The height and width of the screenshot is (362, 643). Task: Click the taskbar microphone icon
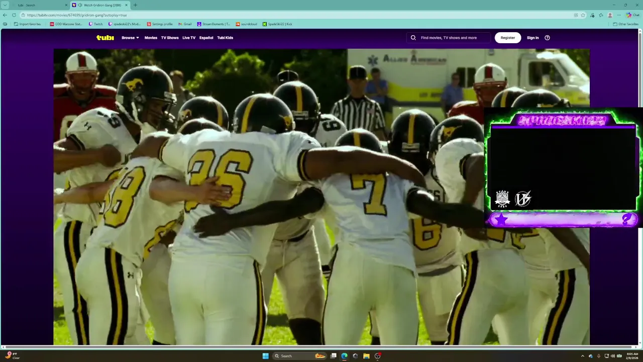click(598, 356)
